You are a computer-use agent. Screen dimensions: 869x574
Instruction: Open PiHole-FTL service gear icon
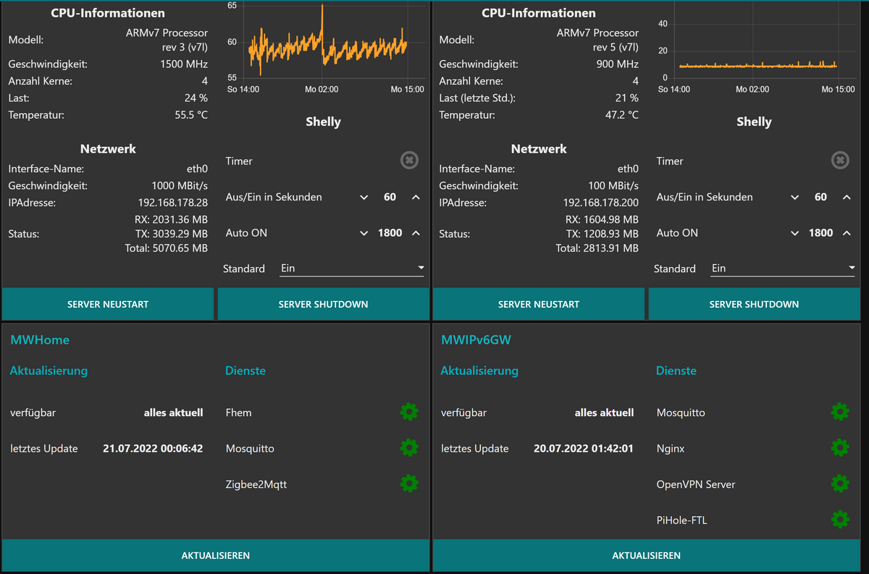840,519
